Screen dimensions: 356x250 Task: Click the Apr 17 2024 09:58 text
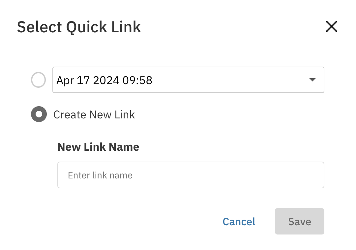104,80
